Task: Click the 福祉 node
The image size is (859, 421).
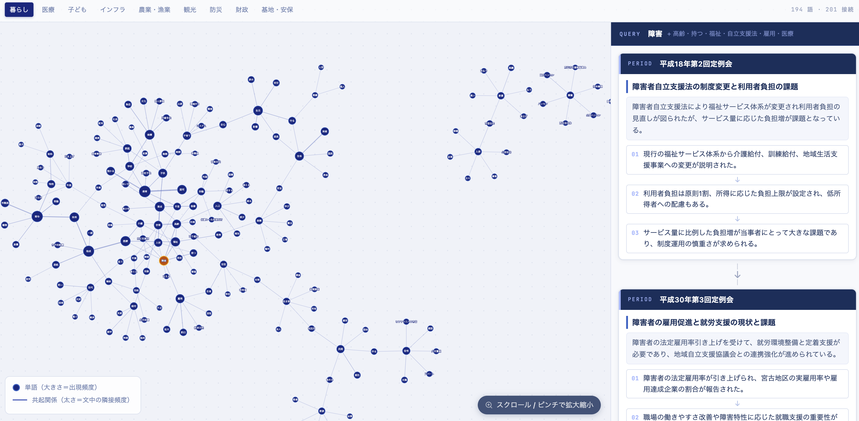Action: 176,242
